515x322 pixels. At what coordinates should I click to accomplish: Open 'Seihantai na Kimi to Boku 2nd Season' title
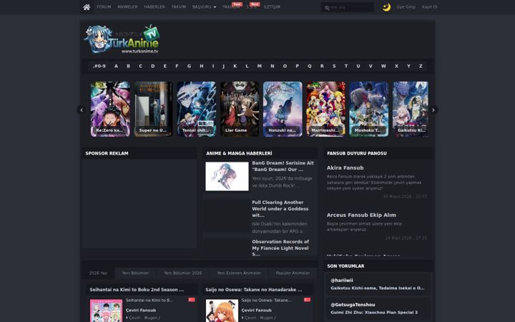pyautogui.click(x=137, y=290)
